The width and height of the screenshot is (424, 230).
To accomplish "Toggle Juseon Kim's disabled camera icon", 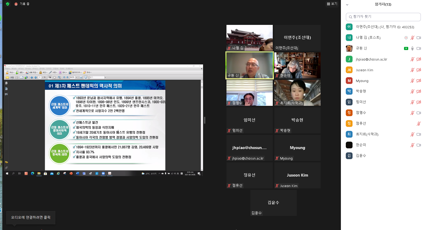I will pos(418,70).
